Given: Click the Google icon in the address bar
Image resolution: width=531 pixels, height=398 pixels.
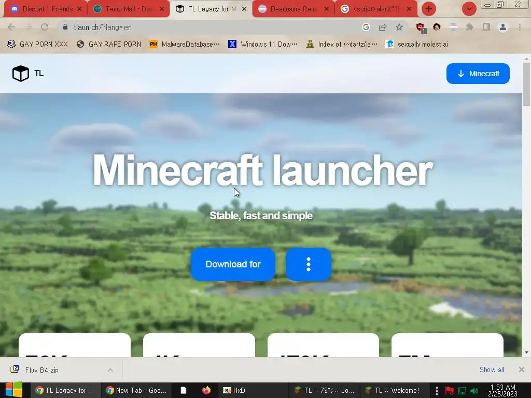Looking at the screenshot, I should 366,27.
